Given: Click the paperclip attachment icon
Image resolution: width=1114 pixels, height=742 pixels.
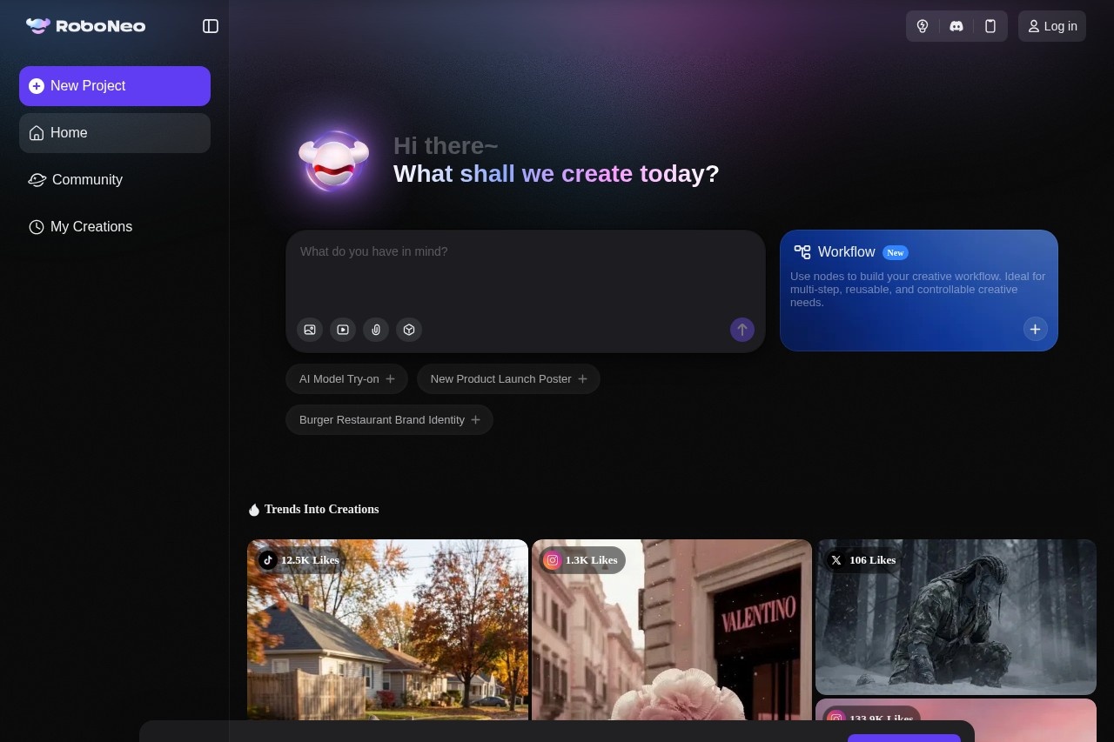Looking at the screenshot, I should [x=376, y=330].
